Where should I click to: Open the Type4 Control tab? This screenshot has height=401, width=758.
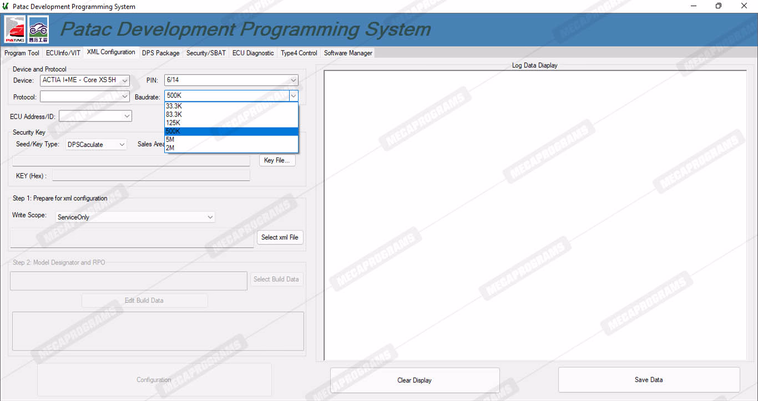(x=299, y=53)
